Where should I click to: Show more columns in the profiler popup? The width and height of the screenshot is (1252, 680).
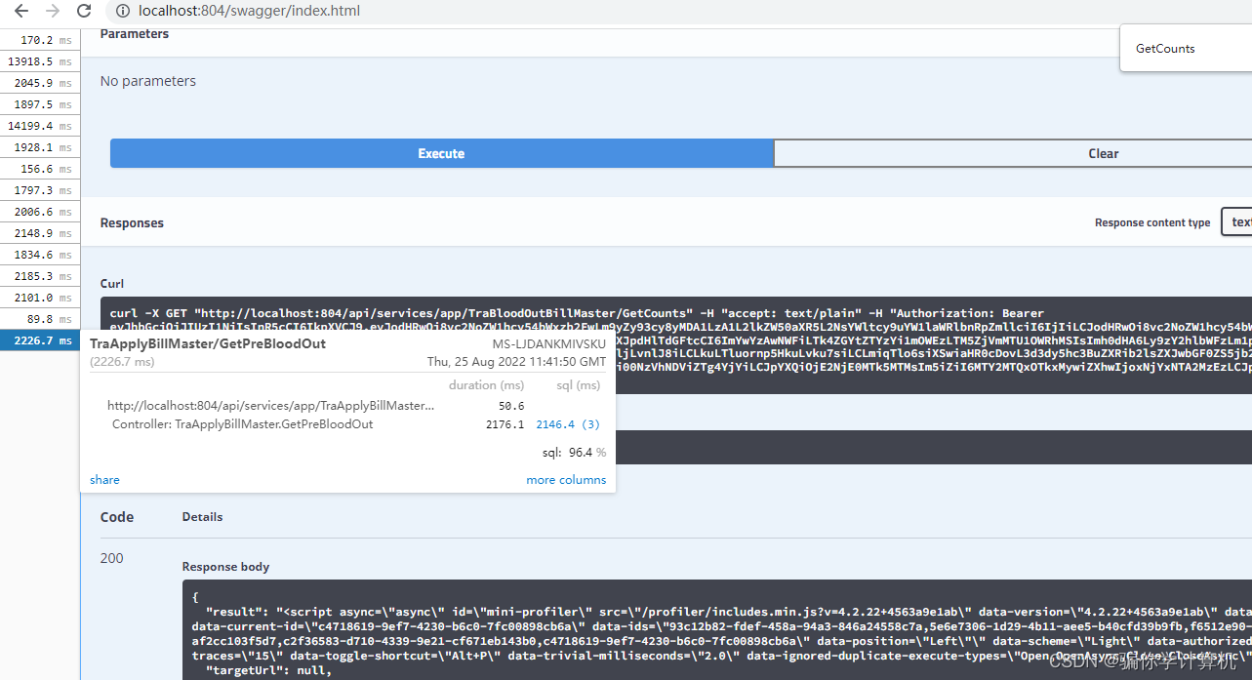(x=566, y=479)
